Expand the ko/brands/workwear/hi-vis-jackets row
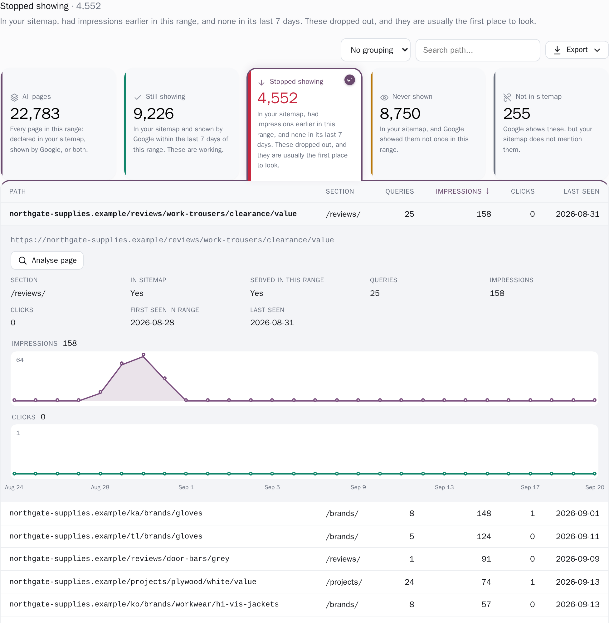Viewport: 609px width, 623px height. pyautogui.click(x=304, y=605)
